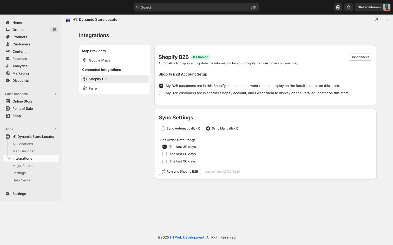Click the Shop channel icon

8,116
